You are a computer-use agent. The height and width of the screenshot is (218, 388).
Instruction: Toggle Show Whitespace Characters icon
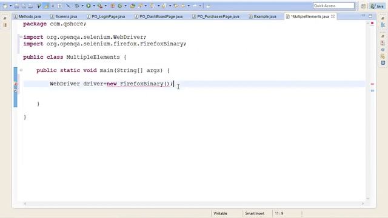coord(59,6)
